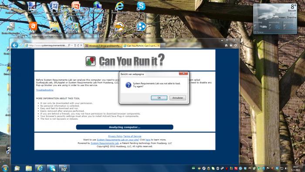Click the Analyzing computer progress bar
The width and height of the screenshot is (305, 172).
125,127
